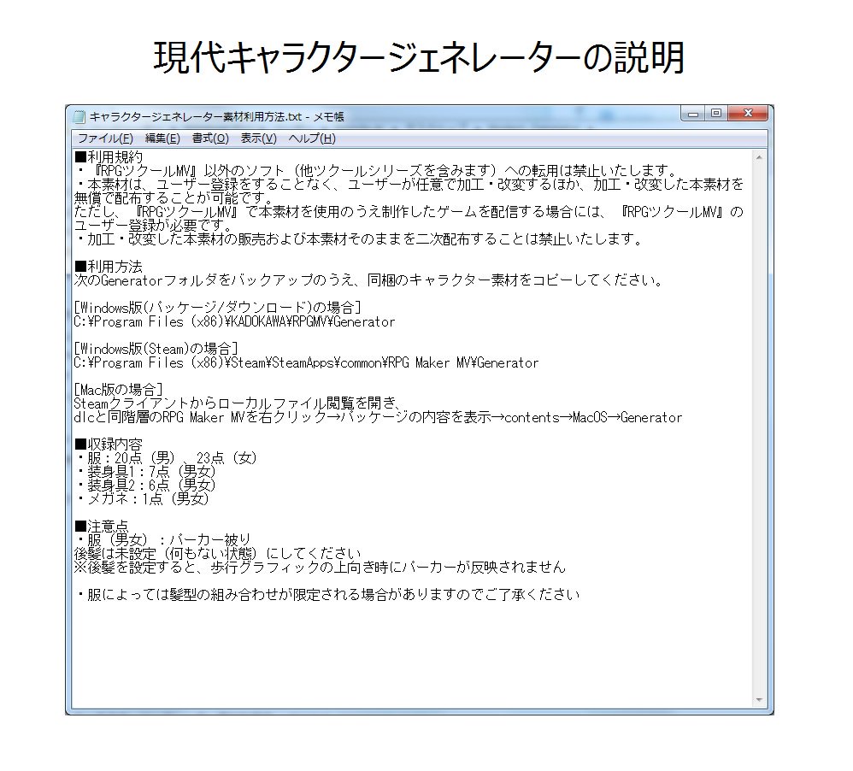Maximize the メモ帳 window
This screenshot has height=771, width=853.
716,113
